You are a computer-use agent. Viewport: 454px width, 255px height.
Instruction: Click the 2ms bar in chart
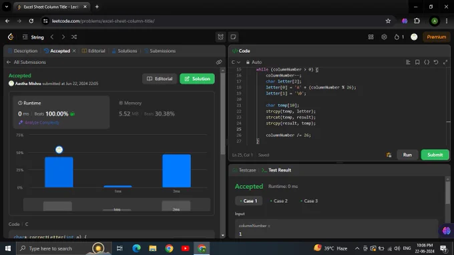pos(176,171)
